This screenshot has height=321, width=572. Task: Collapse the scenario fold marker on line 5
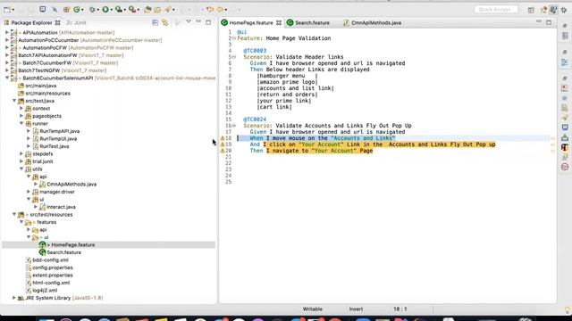pos(234,57)
